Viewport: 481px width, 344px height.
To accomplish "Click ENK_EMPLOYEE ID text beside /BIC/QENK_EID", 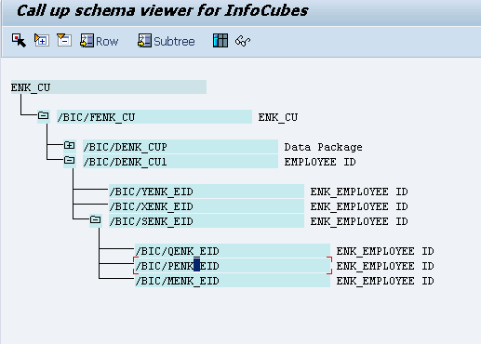I will (x=385, y=251).
